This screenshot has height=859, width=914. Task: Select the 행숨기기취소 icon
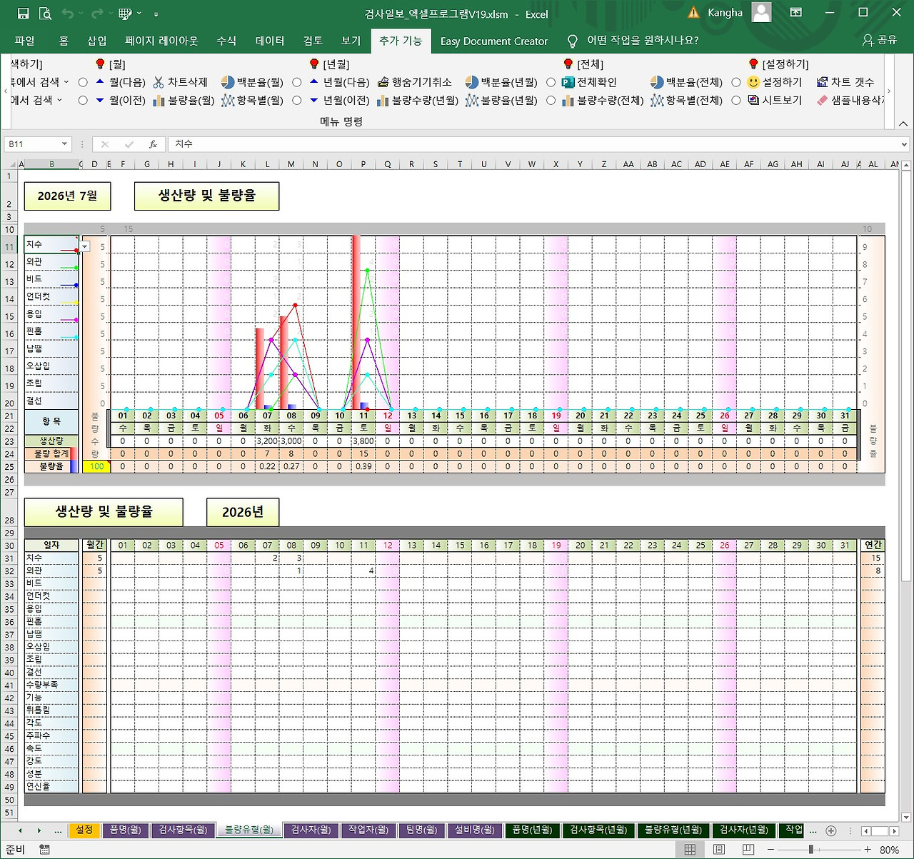tap(383, 83)
